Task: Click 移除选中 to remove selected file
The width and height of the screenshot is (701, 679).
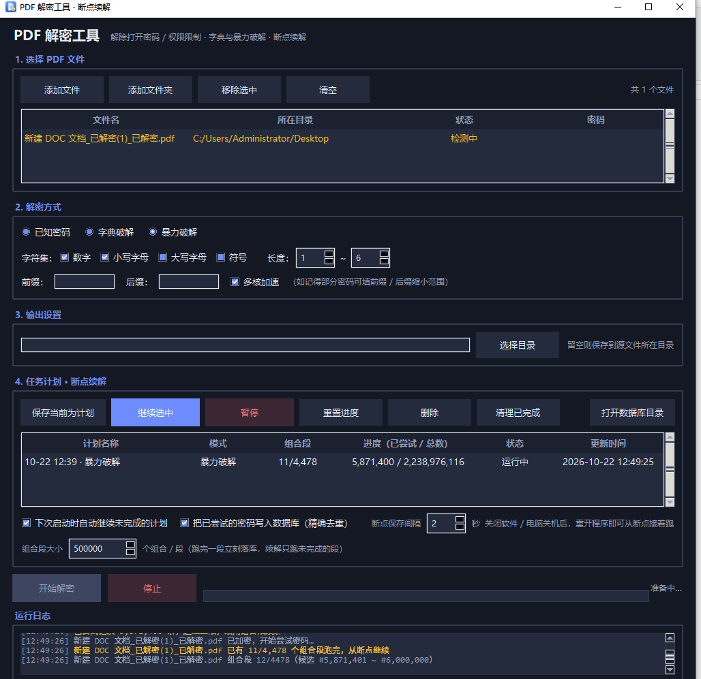Action: coord(239,90)
